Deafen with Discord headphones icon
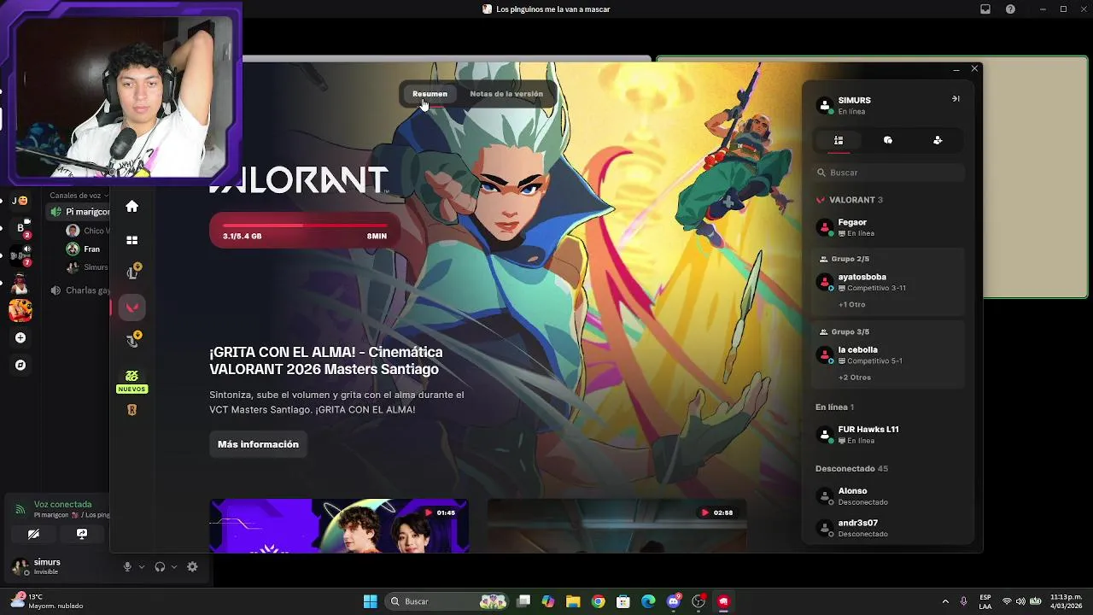This screenshot has height=615, width=1093. click(160, 566)
